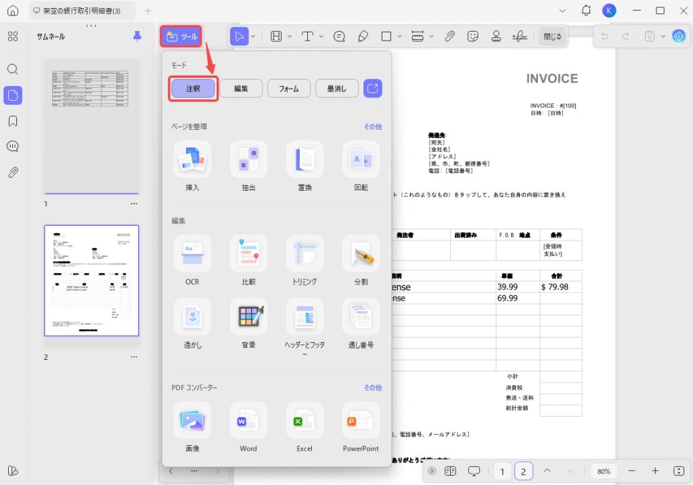This screenshot has width=693, height=485.
Task: Expand the measure tool dropdown arrow
Action: (431, 37)
